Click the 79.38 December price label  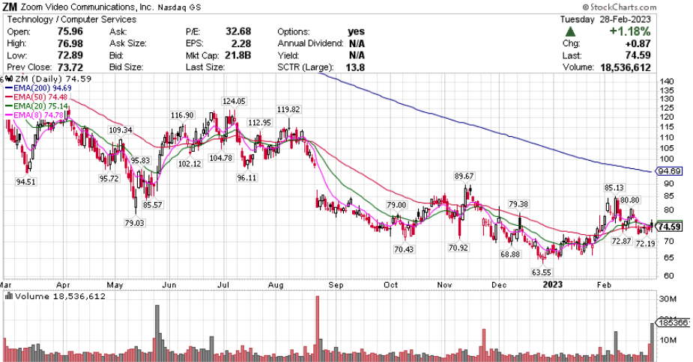tap(518, 204)
